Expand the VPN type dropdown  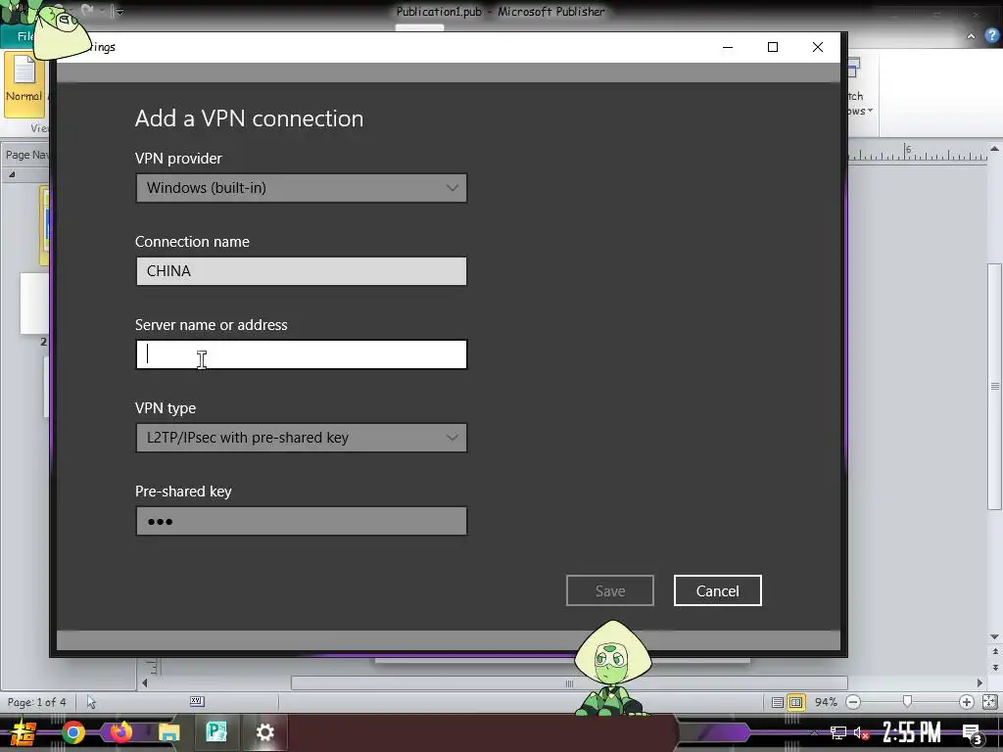coord(302,438)
